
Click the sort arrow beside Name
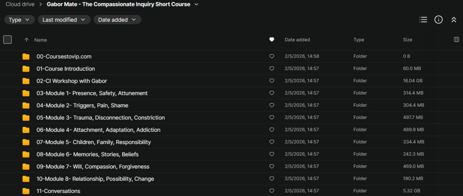click(x=26, y=40)
